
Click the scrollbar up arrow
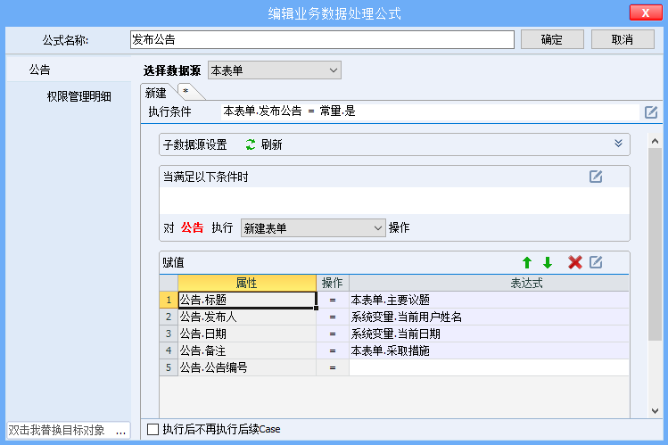pyautogui.click(x=656, y=141)
